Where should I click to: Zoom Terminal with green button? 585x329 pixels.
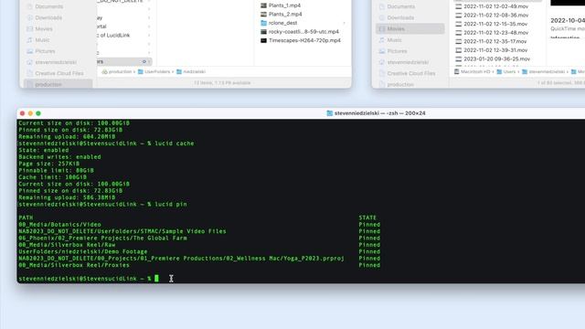coord(38,113)
